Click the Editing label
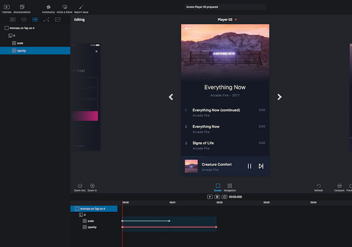Image resolution: width=352 pixels, height=247 pixels. [x=79, y=19]
